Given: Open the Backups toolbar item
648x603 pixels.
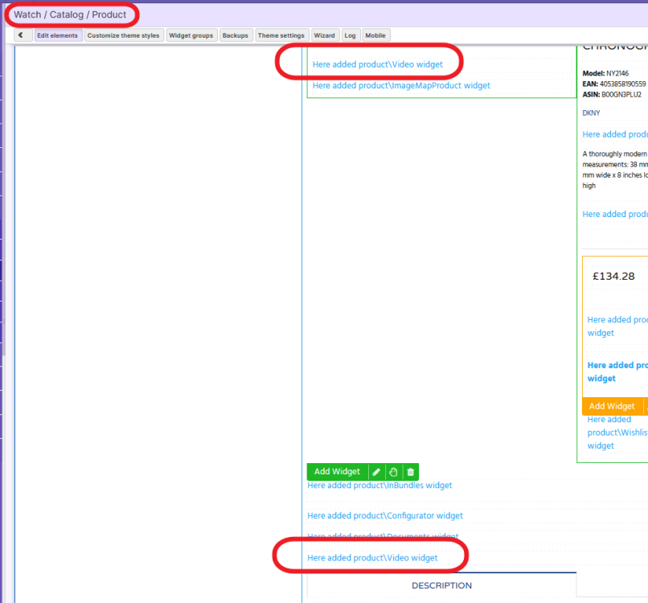Looking at the screenshot, I should coord(236,35).
